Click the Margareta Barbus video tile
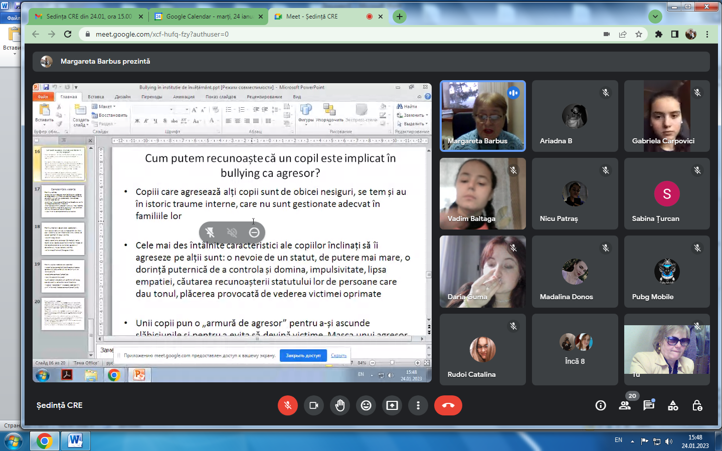The width and height of the screenshot is (722, 451). (x=482, y=116)
